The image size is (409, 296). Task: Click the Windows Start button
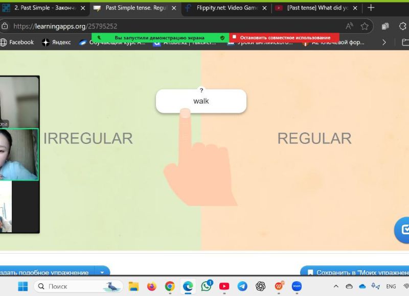pyautogui.click(x=24, y=286)
